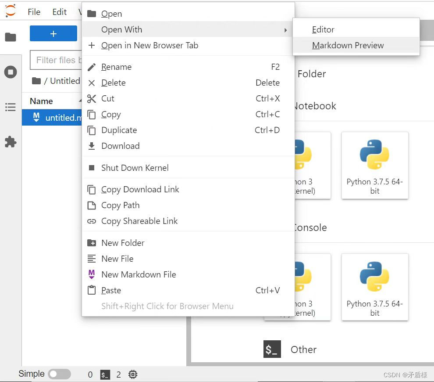The width and height of the screenshot is (434, 382).
Task: Click the Filter files by name field
Action: tap(56, 60)
